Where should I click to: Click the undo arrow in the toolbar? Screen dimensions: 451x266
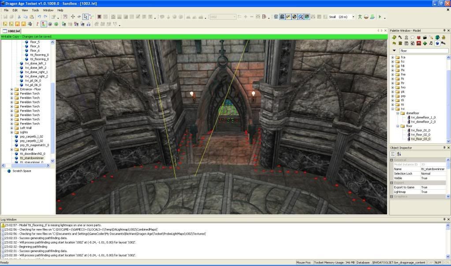point(39,17)
